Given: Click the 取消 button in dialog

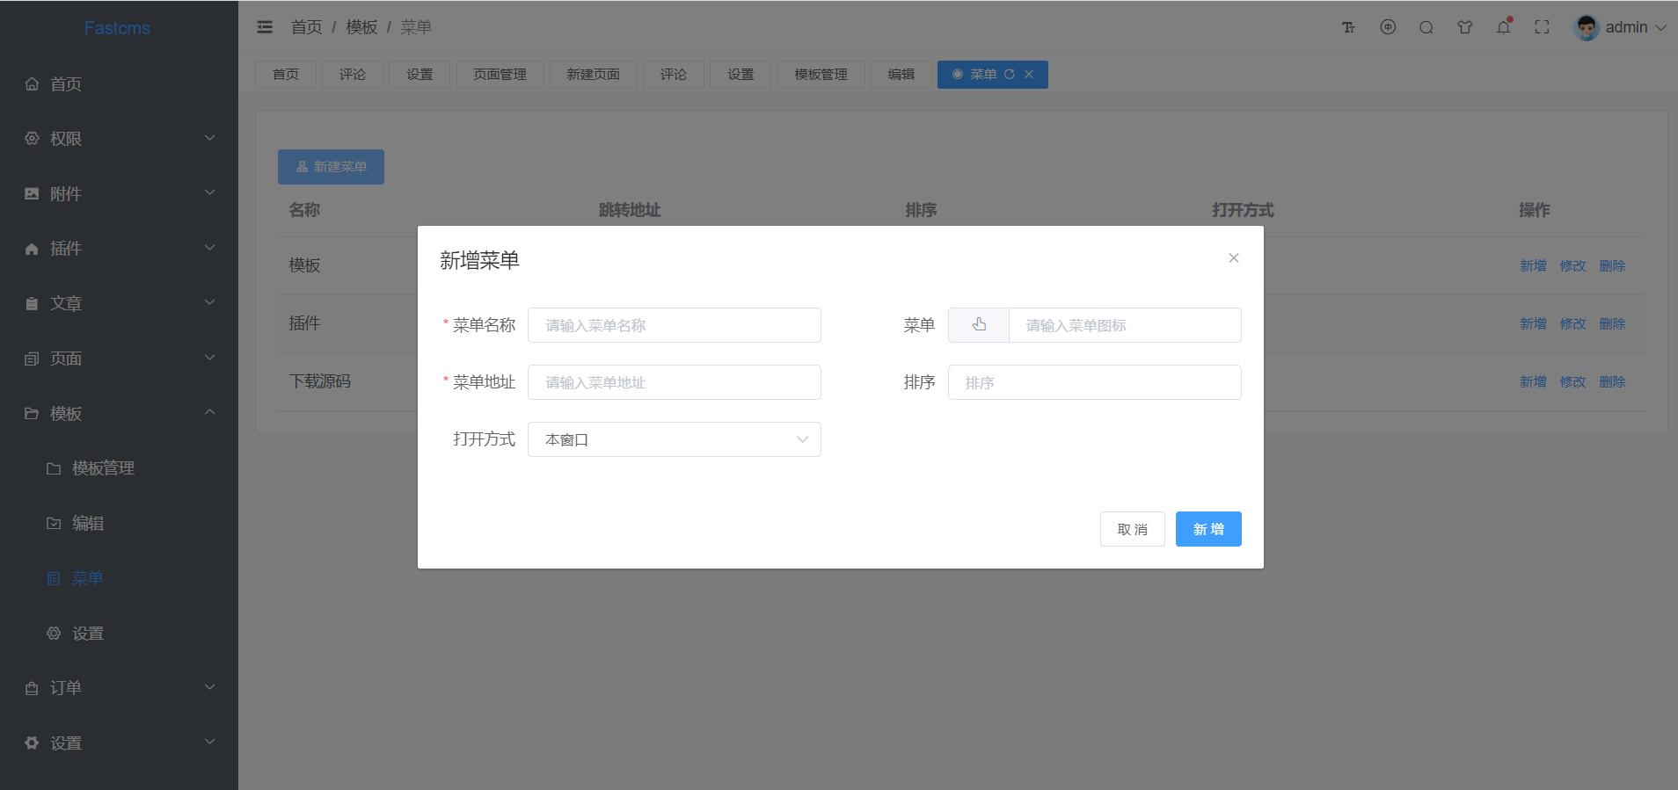Looking at the screenshot, I should (1133, 529).
